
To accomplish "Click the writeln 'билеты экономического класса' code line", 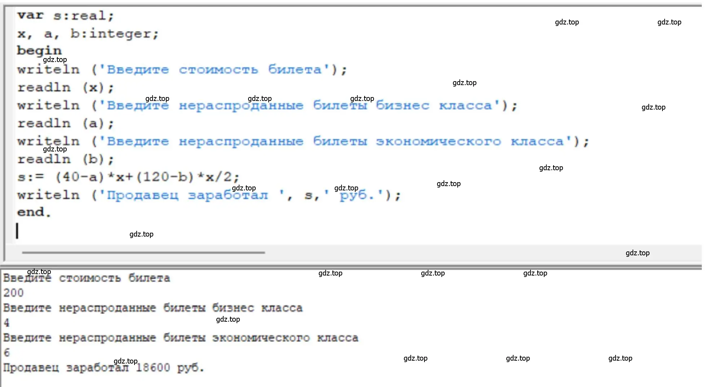I will pos(303,141).
